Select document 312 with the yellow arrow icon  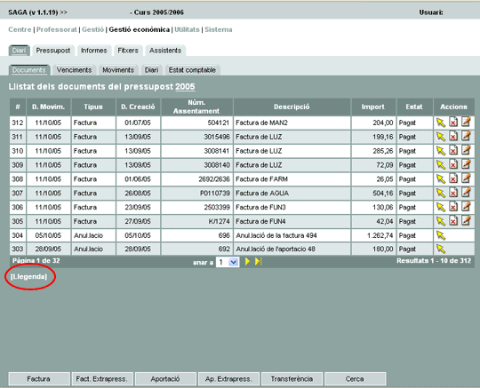[441, 123]
